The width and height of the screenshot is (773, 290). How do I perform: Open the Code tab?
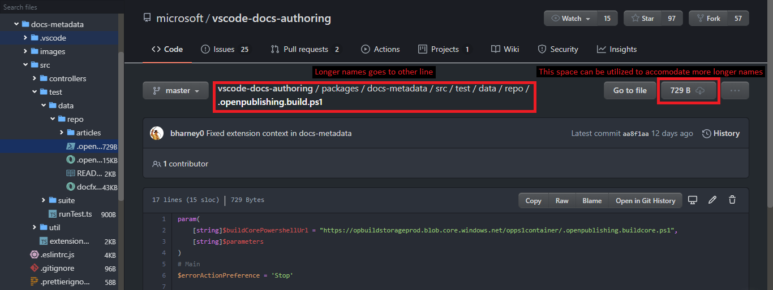click(167, 49)
